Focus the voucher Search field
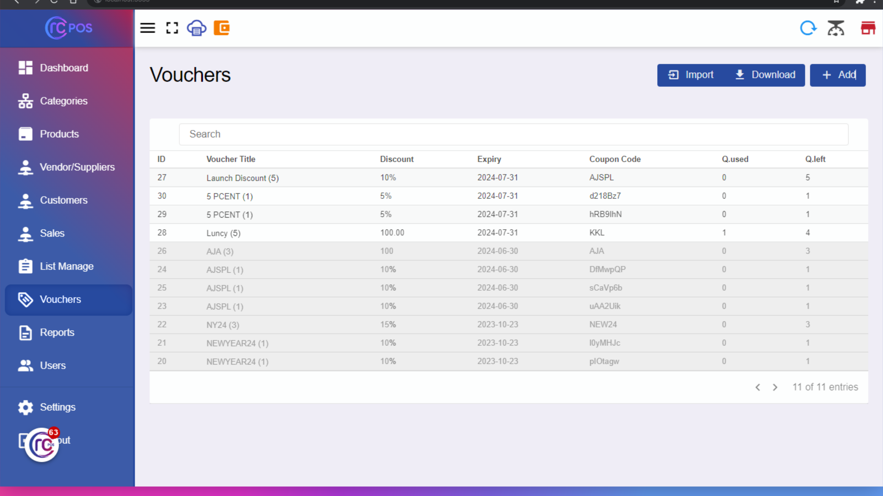The width and height of the screenshot is (883, 496). (513, 134)
